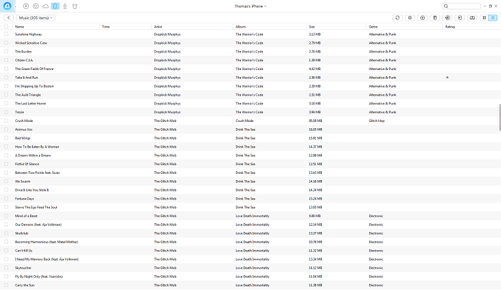Expand the arrow next to AnyTrans logo

15,7
